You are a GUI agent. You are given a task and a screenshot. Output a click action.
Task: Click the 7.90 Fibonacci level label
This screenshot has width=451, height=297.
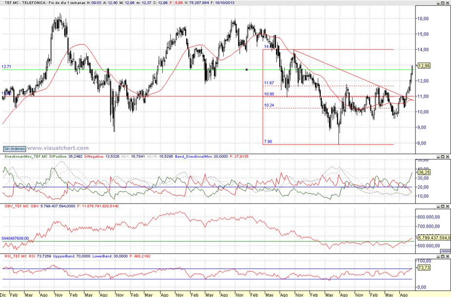268,142
